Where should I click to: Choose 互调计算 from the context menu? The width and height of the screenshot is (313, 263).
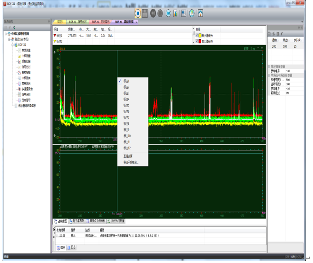128,156
